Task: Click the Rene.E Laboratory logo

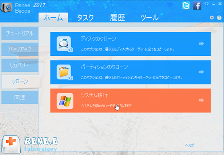Action: pyautogui.click(x=29, y=145)
